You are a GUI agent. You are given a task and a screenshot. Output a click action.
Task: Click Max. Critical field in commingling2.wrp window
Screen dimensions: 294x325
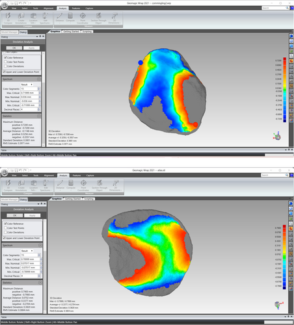point(29,93)
